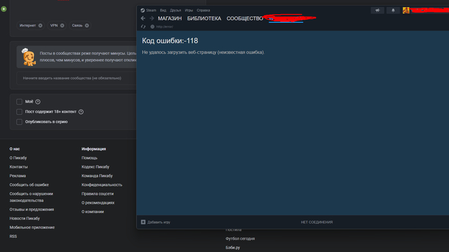The image size is (449, 252).
Task: Open Отзывы и предложения link
Action: 31,209
